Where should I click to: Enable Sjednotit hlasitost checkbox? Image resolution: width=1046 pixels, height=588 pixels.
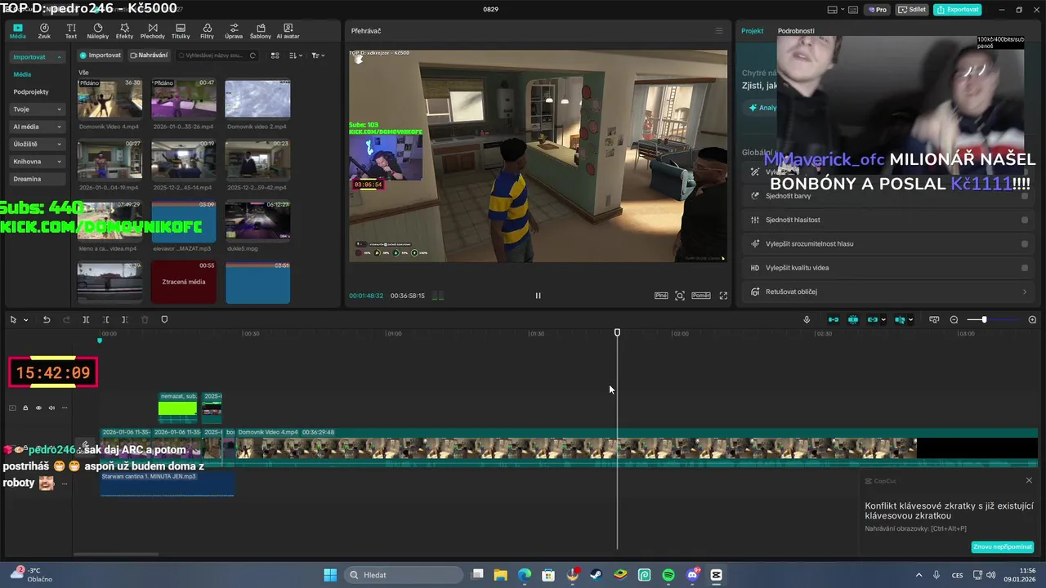(1025, 220)
